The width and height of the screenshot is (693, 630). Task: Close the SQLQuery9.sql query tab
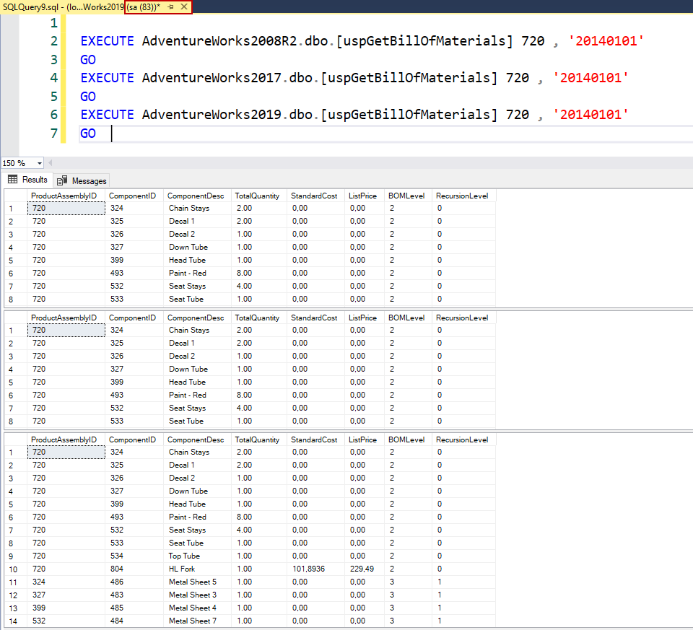pyautogui.click(x=184, y=6)
